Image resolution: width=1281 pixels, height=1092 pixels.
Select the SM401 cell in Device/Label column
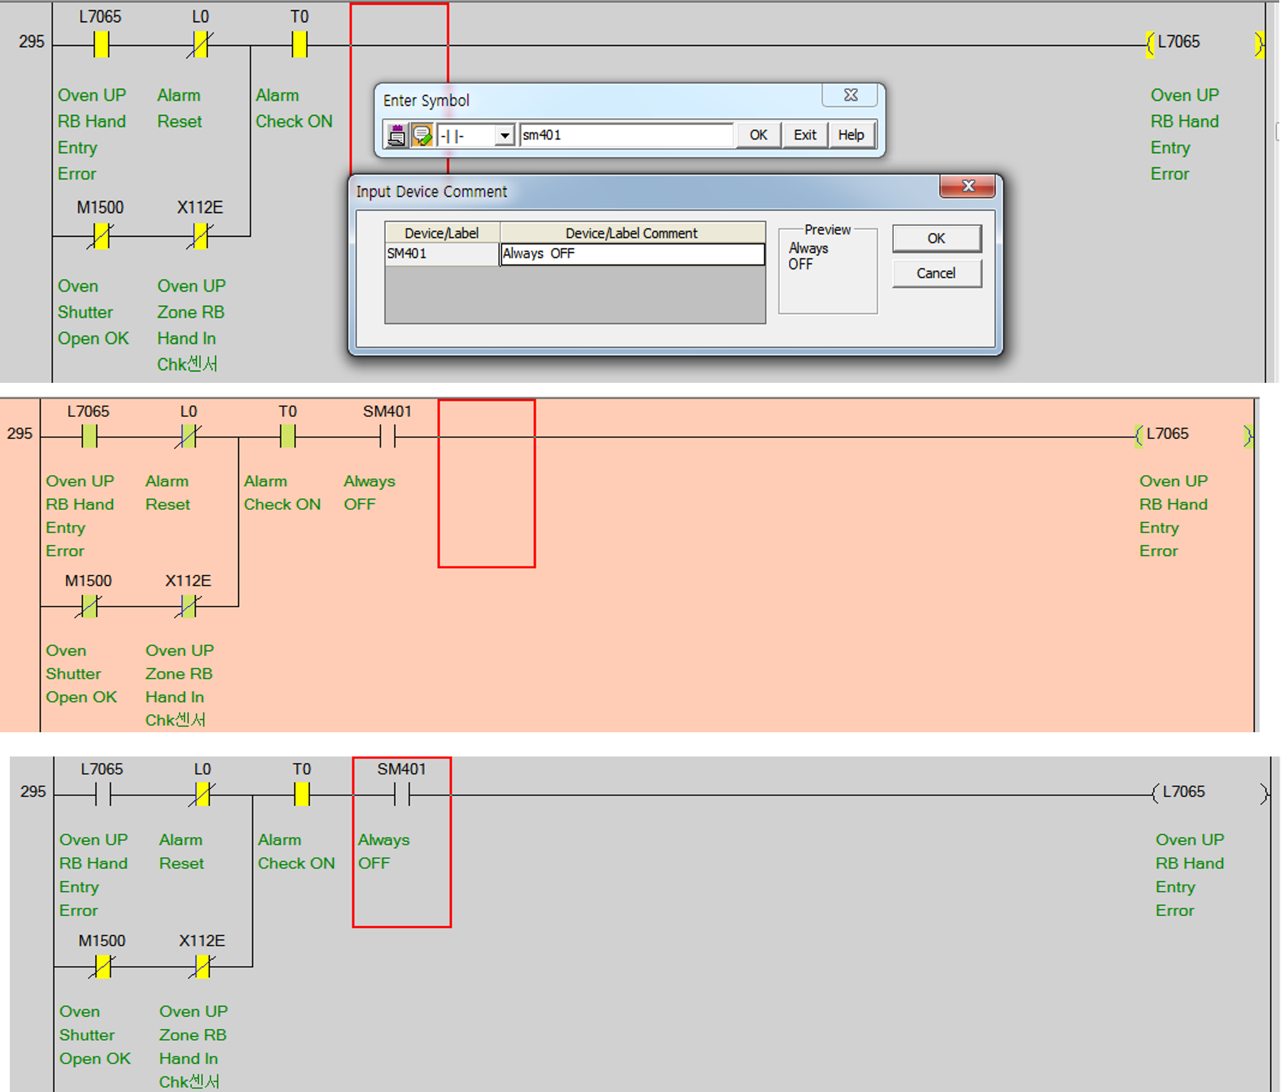[441, 254]
